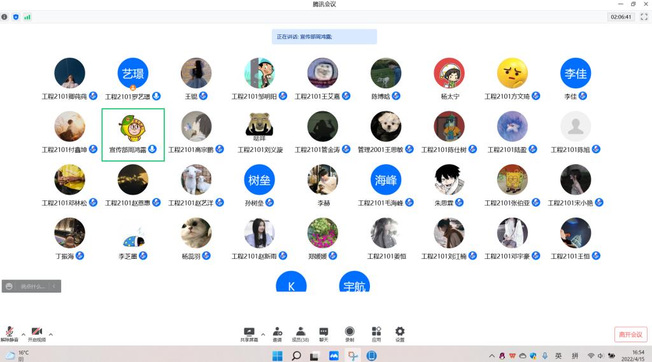Check the green network signal icon

tap(27, 17)
